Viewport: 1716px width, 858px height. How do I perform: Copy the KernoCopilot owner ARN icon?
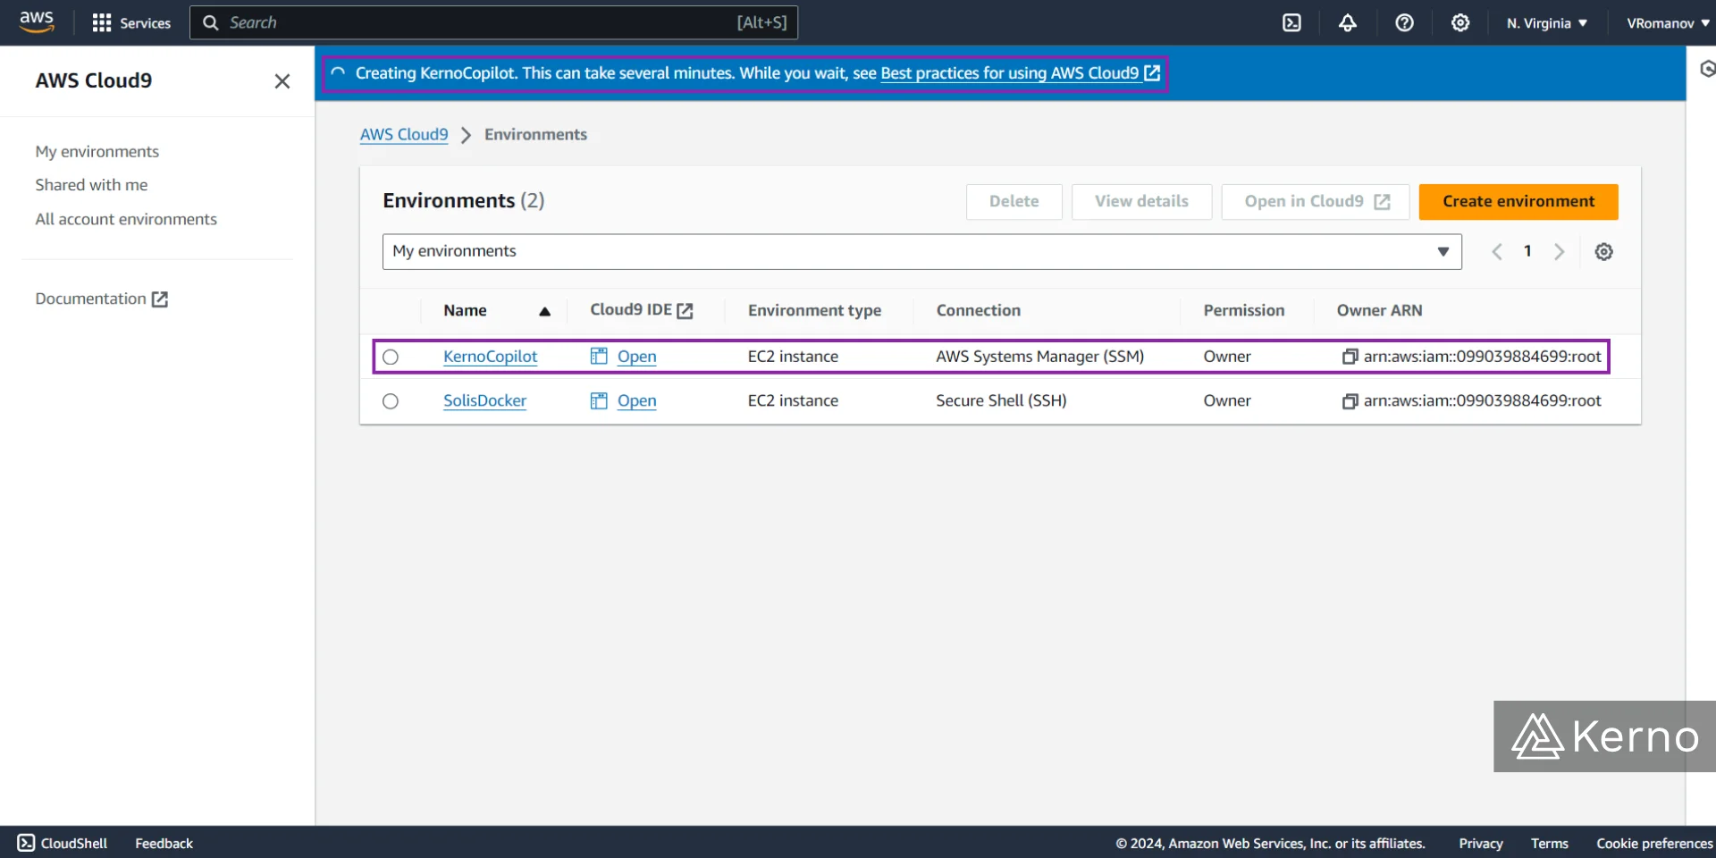pos(1350,357)
